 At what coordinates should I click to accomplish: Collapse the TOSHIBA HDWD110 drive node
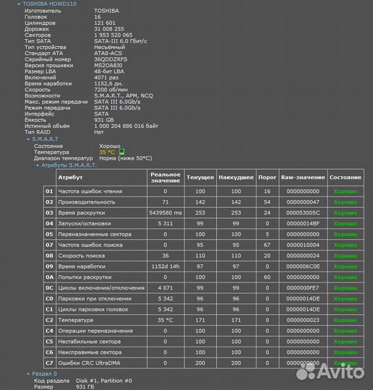(19, 4)
